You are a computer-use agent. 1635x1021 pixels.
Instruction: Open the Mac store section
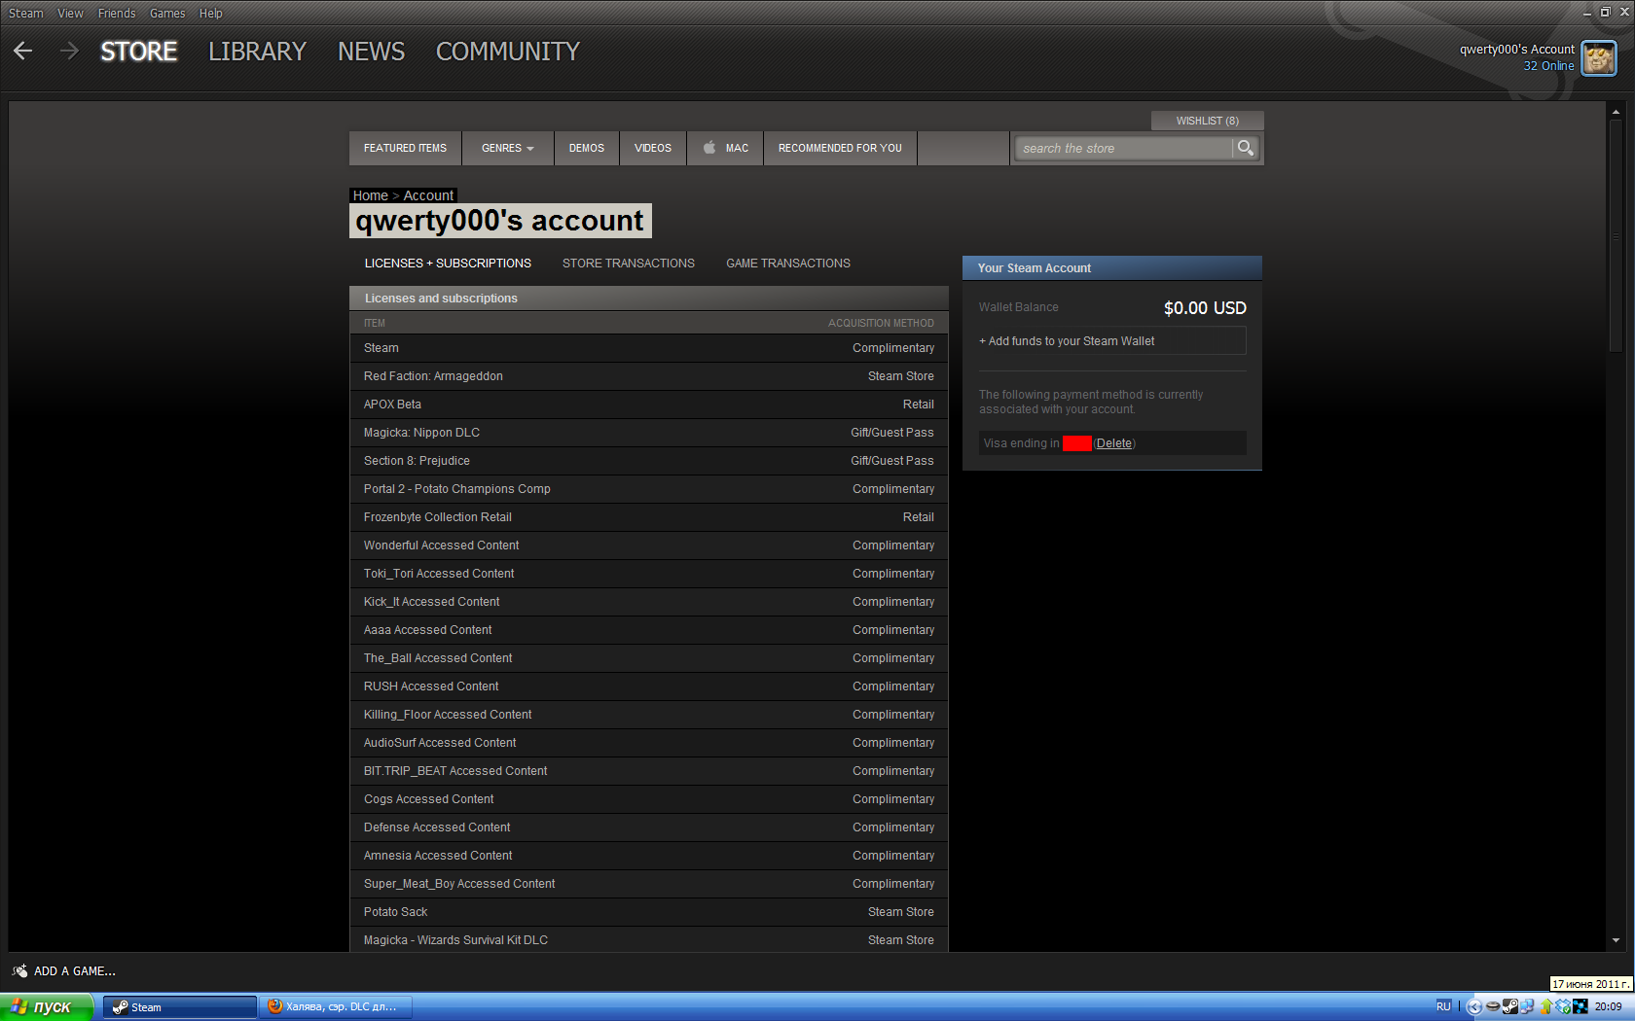click(x=725, y=148)
